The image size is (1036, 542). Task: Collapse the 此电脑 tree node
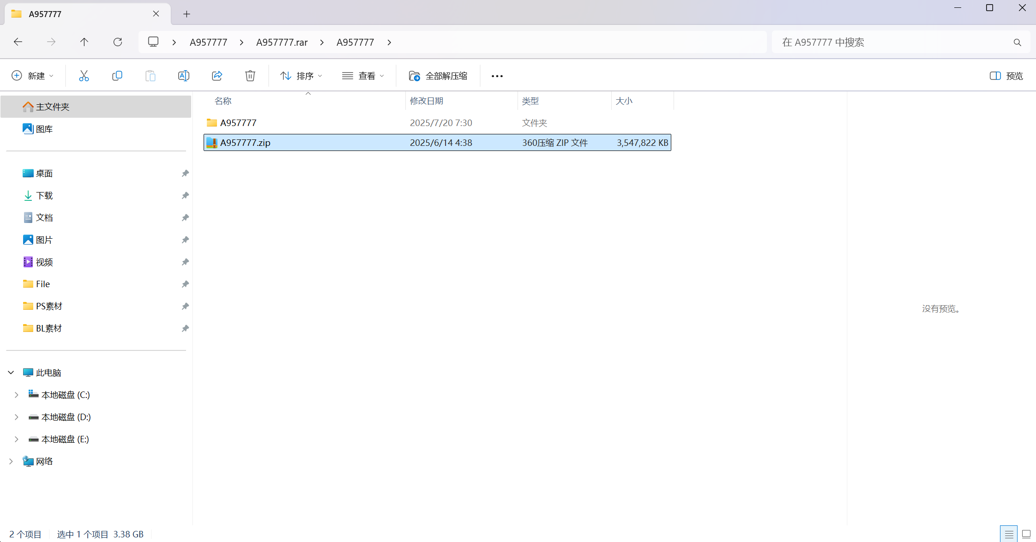11,373
